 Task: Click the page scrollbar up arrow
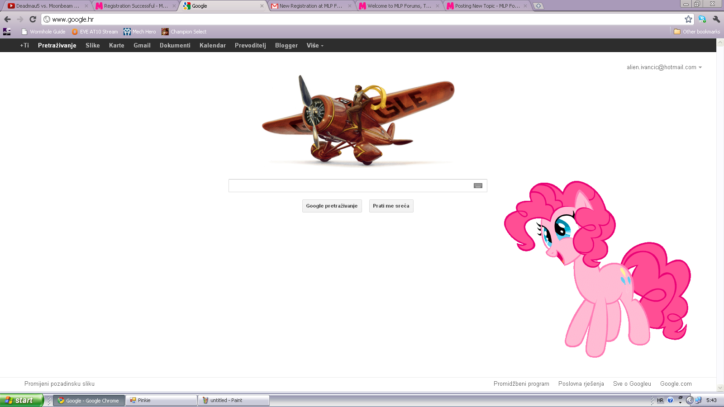coord(720,43)
